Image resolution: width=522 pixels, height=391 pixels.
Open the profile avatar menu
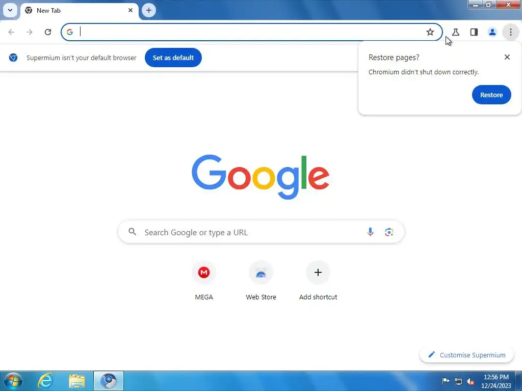(492, 32)
